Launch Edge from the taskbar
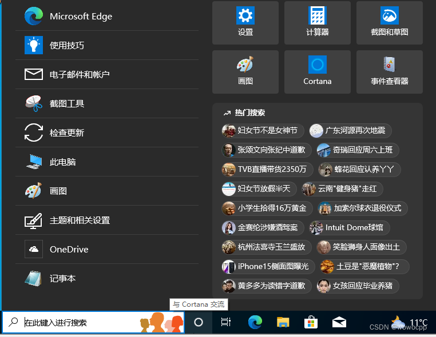436x337 pixels. [255, 322]
